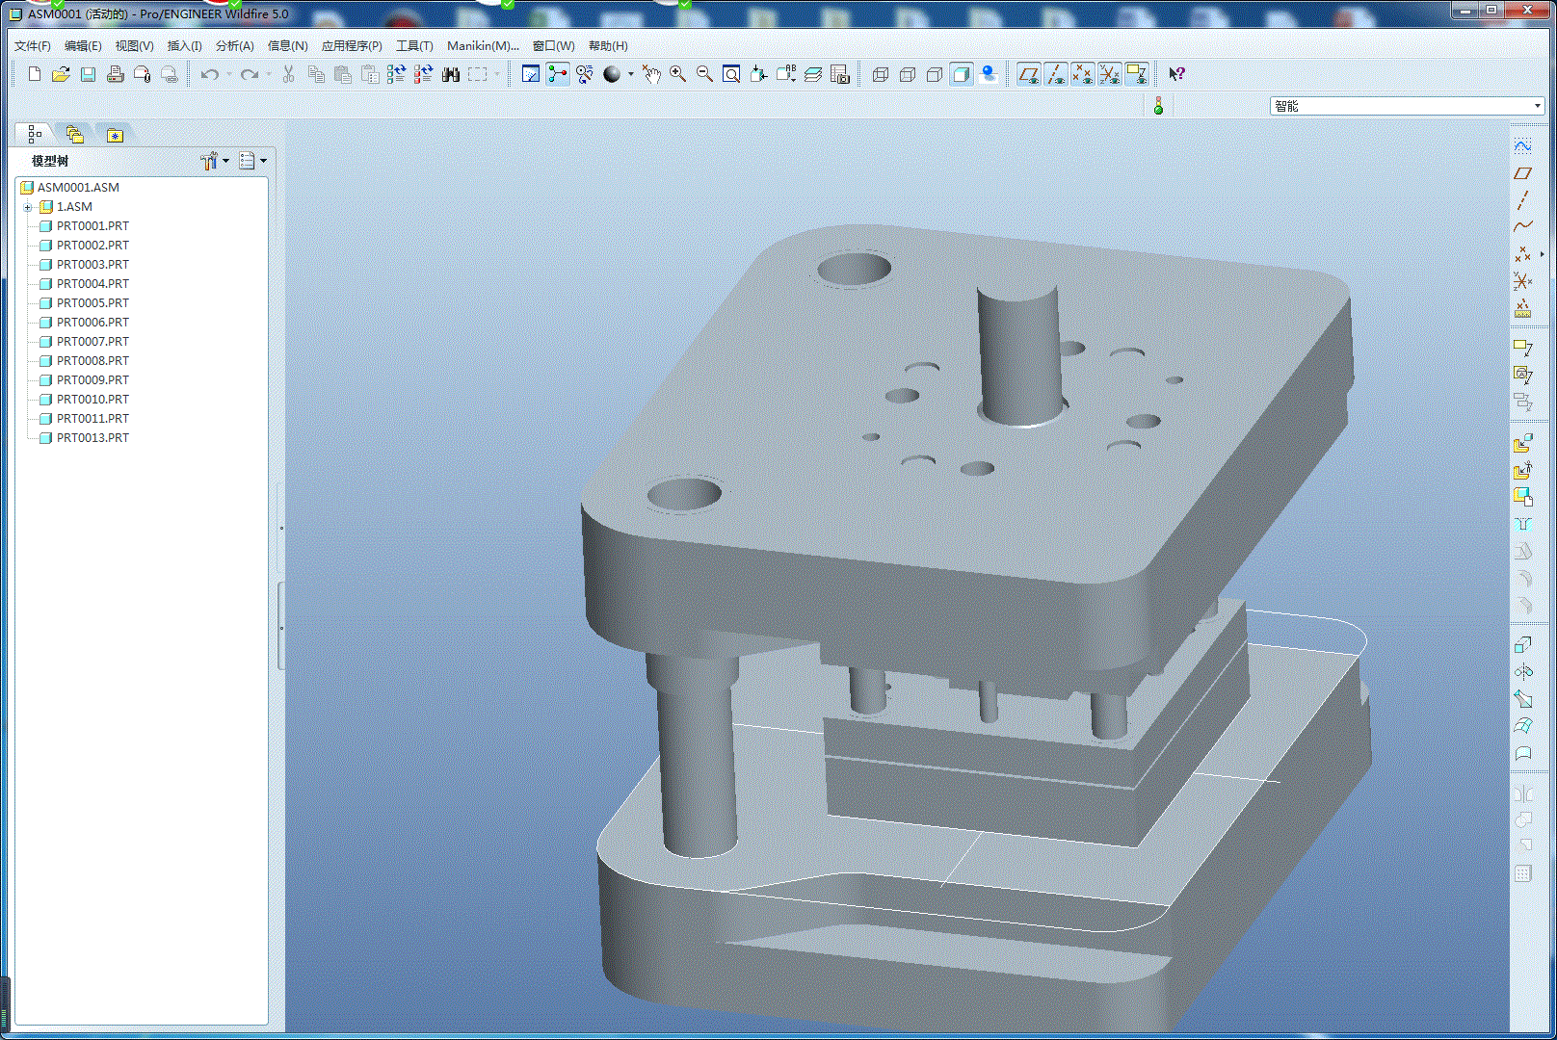Toggle enhanced realism display
Screen dimensions: 1557x1040
[x=988, y=74]
